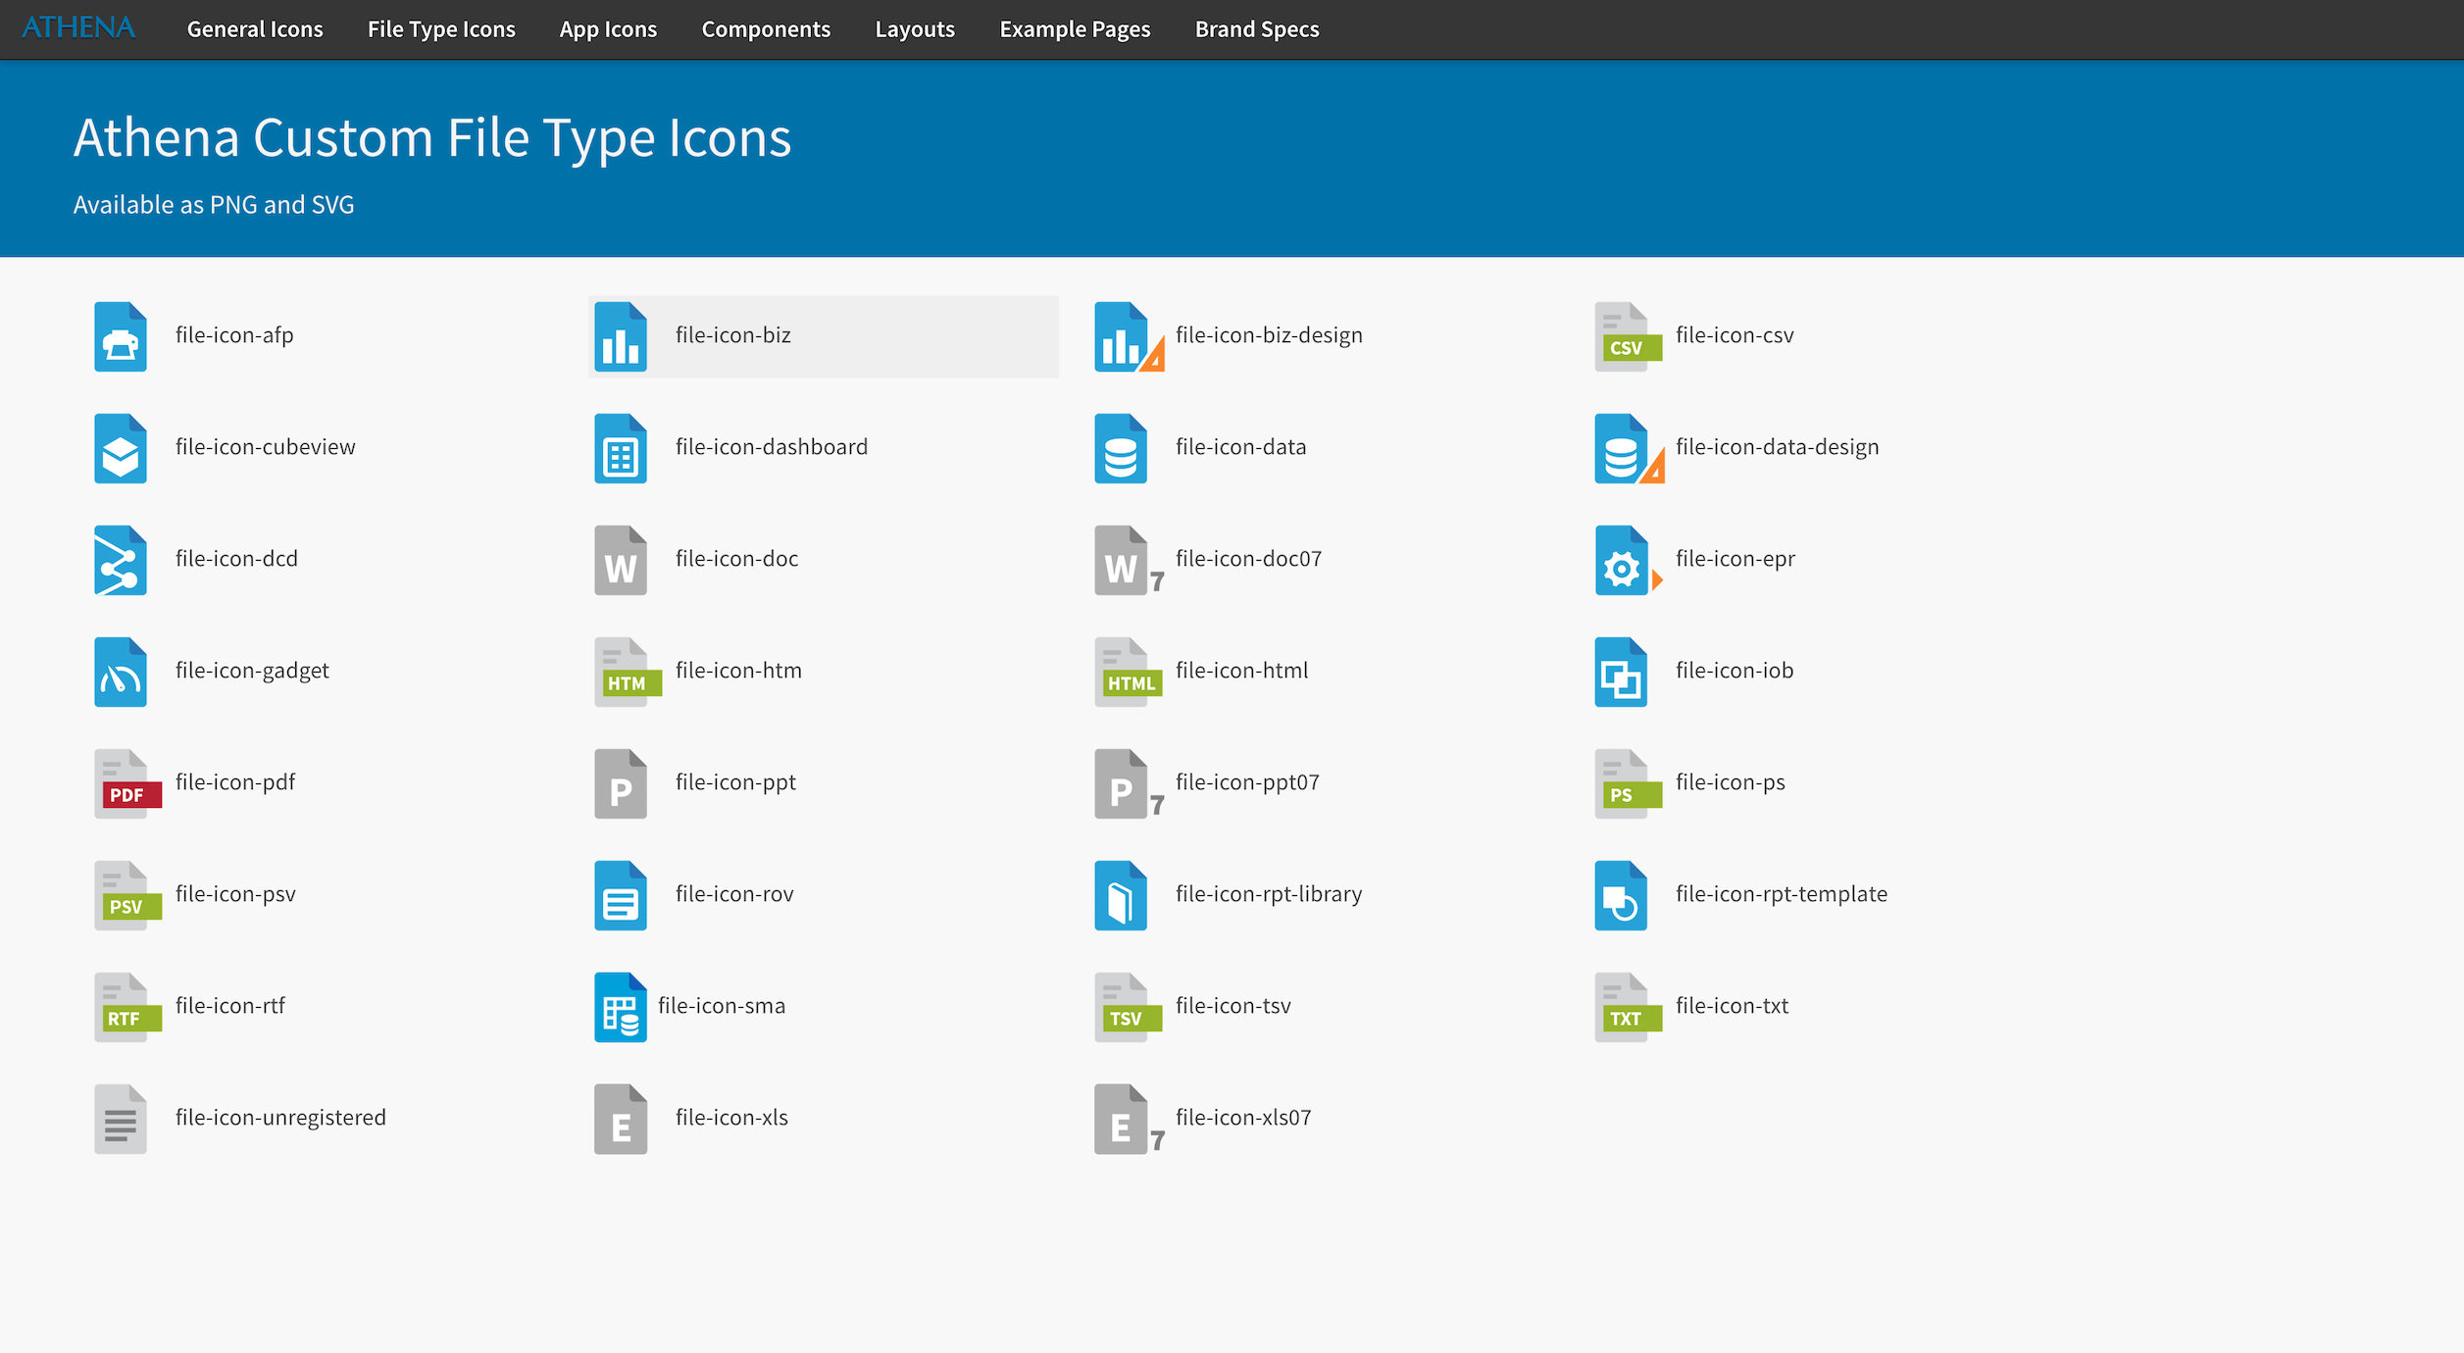Click the file-icon-biz-design label
This screenshot has width=2464, height=1353.
click(1269, 335)
